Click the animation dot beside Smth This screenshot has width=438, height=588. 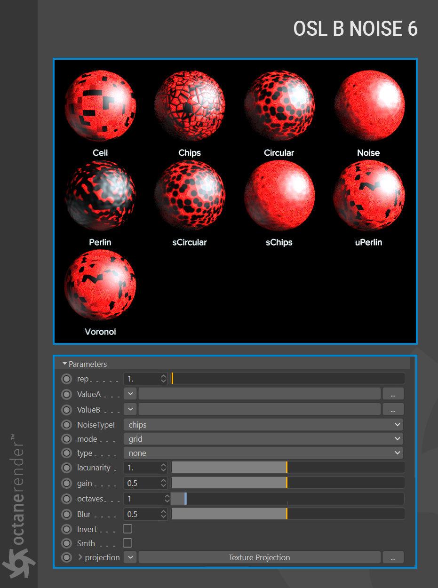click(67, 543)
